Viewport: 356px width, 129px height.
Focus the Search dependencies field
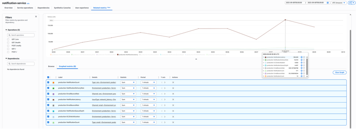(x=21, y=64)
